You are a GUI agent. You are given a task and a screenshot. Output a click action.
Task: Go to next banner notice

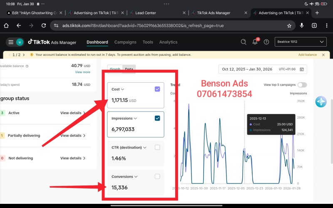[x=24, y=55]
